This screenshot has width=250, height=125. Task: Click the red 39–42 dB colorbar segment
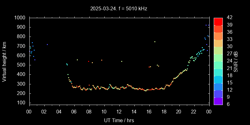tap(218, 21)
